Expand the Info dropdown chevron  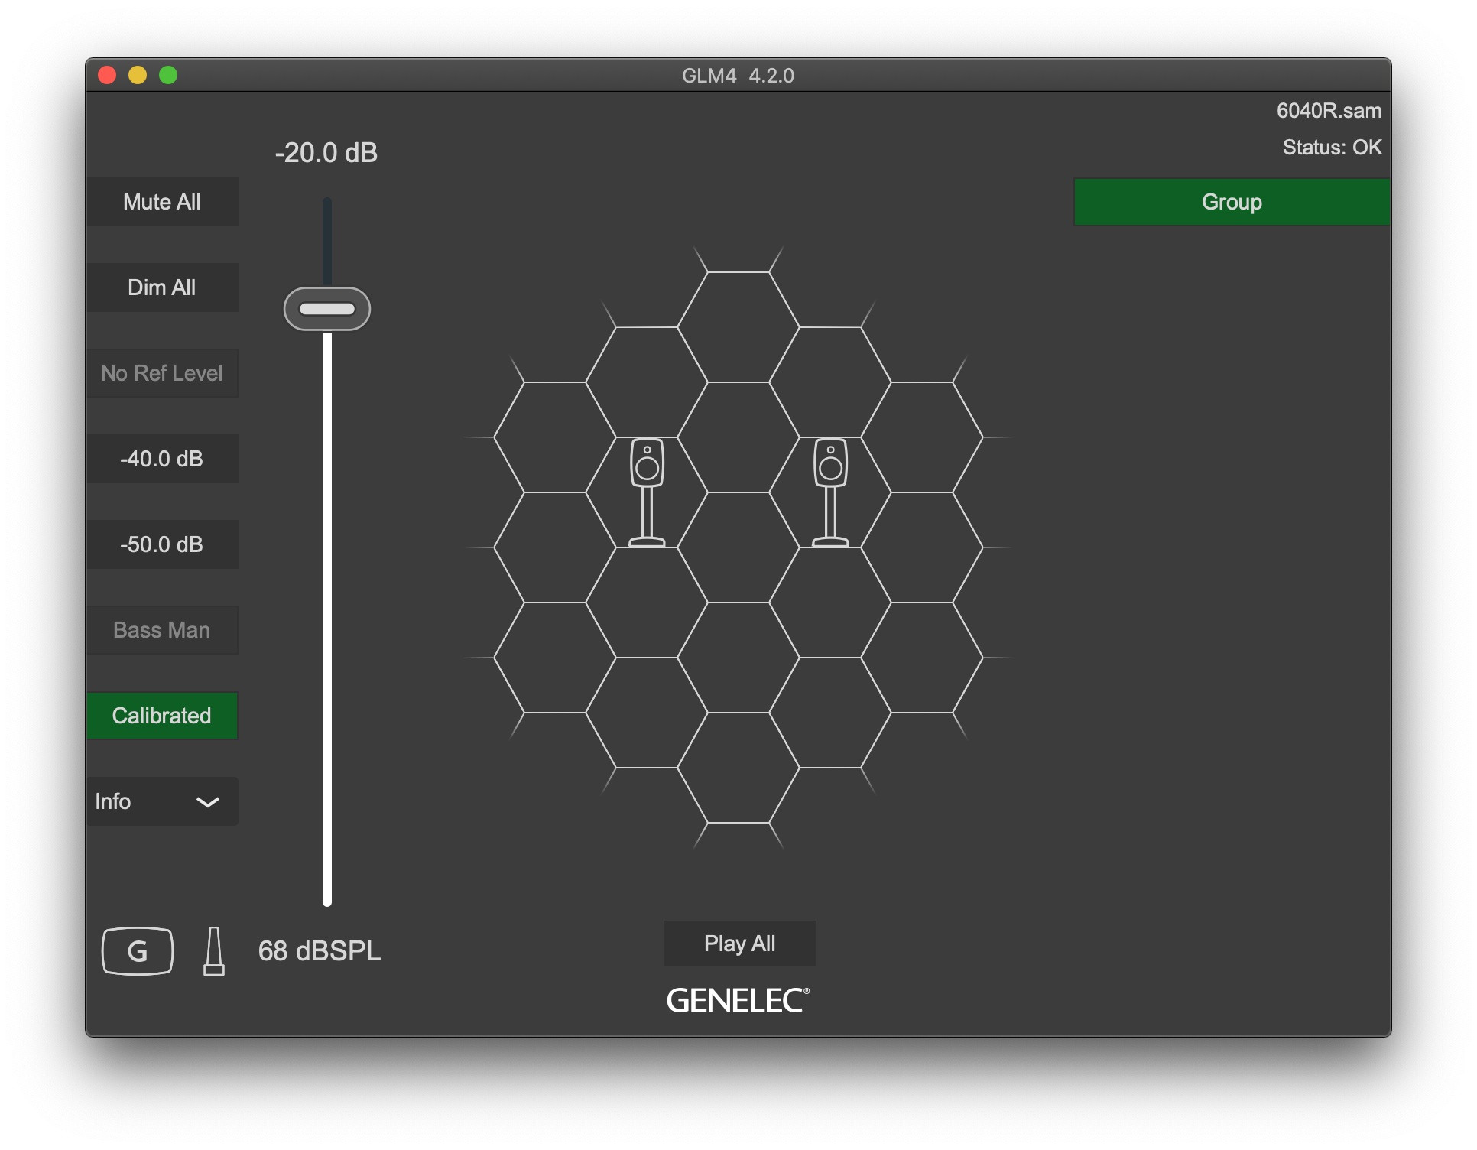[x=208, y=802]
